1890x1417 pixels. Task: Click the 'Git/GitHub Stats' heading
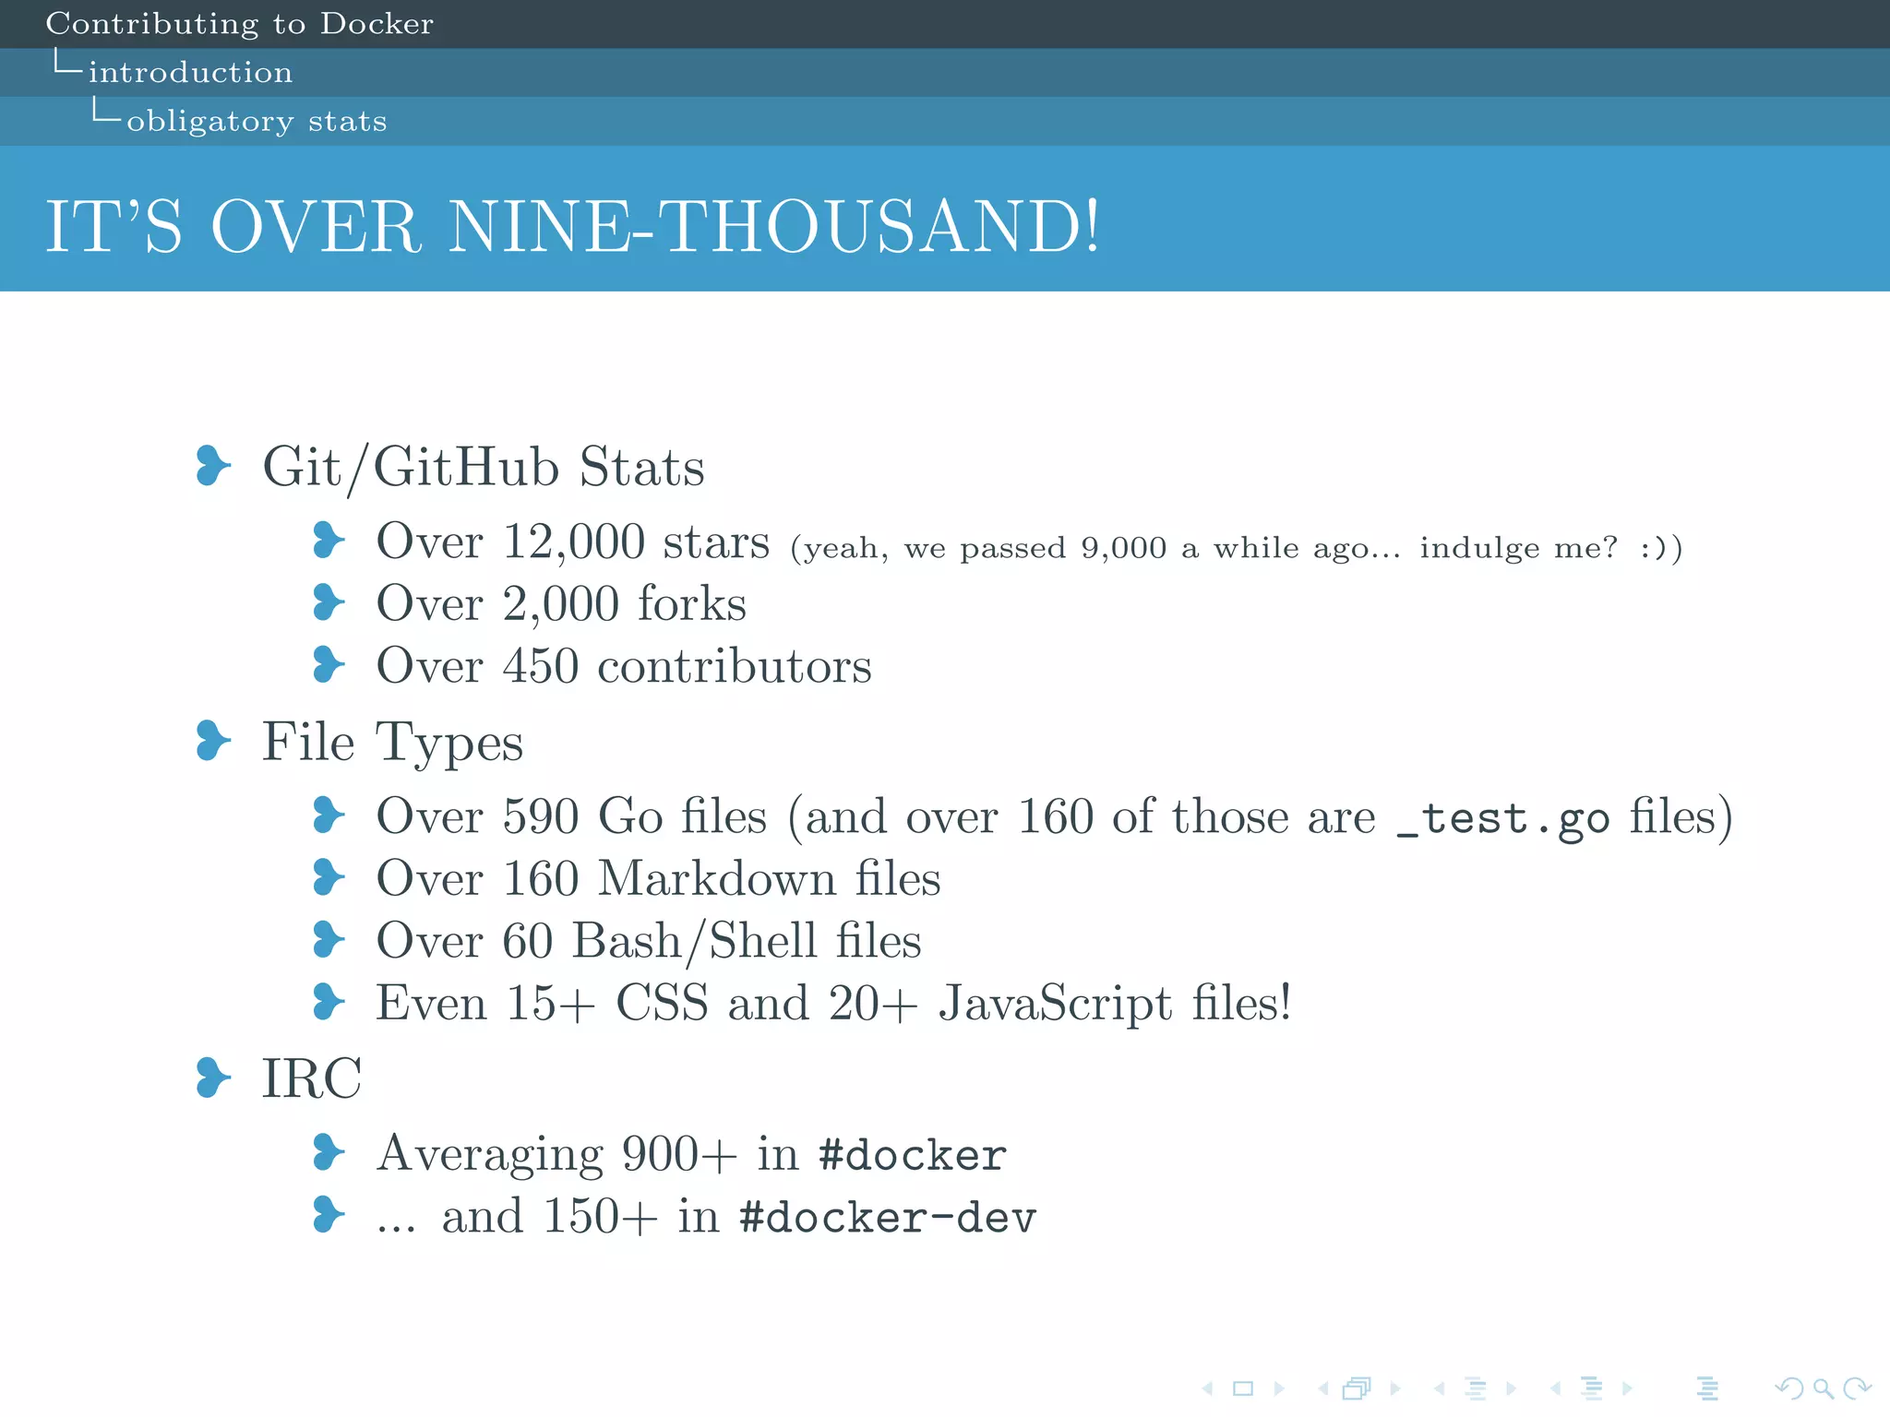coord(484,466)
